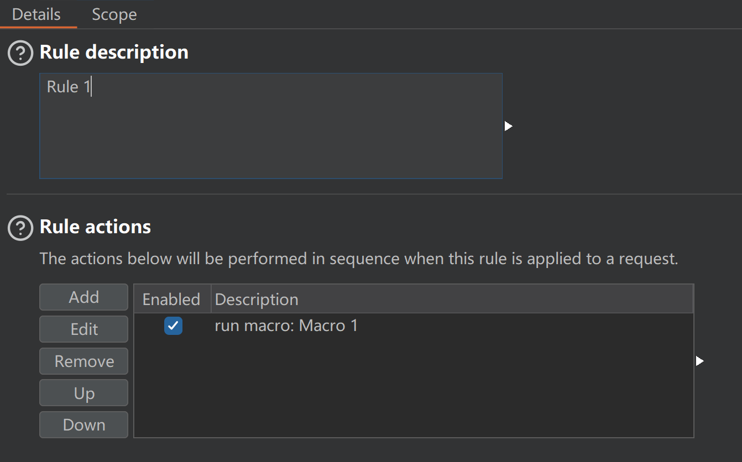Switch to the Scope tab

coord(114,14)
